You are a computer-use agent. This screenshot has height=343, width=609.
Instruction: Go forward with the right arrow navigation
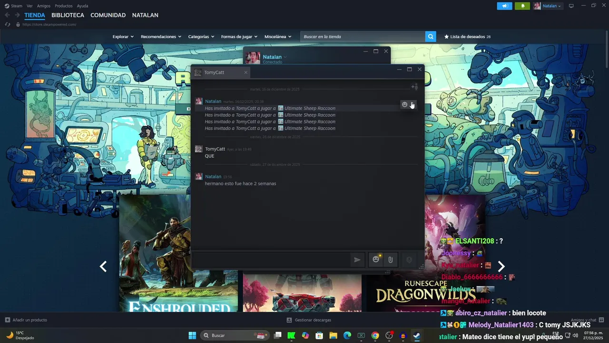point(17,15)
